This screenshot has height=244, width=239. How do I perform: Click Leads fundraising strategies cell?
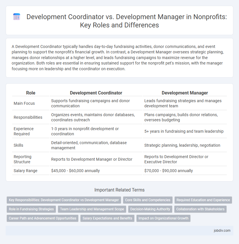pos(185,103)
